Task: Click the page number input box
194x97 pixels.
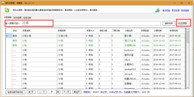Action: click(52, 92)
